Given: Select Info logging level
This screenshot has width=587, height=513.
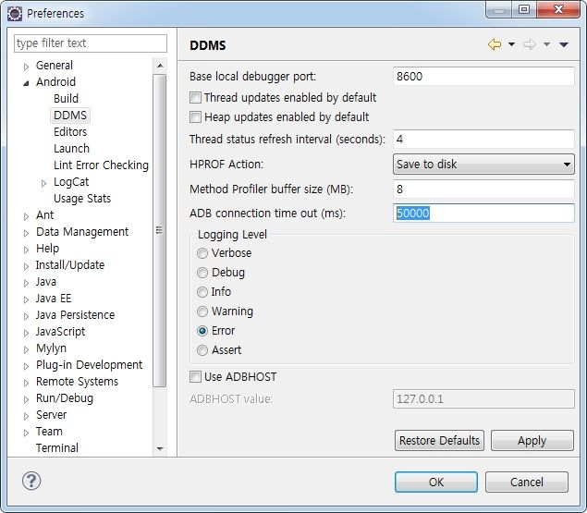Looking at the screenshot, I should point(202,292).
